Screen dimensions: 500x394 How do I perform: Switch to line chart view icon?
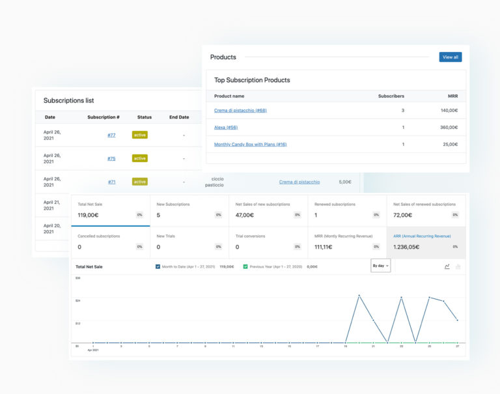pos(447,266)
